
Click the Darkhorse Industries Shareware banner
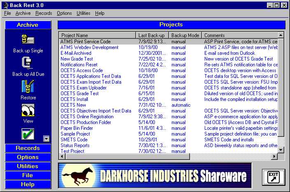click(x=155, y=176)
